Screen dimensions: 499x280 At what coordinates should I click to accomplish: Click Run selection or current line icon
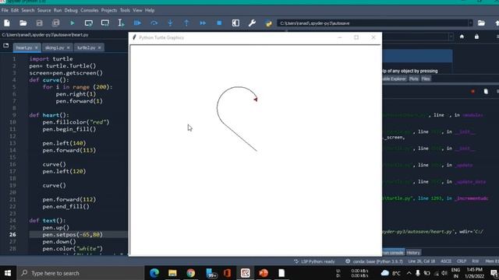point(122,23)
